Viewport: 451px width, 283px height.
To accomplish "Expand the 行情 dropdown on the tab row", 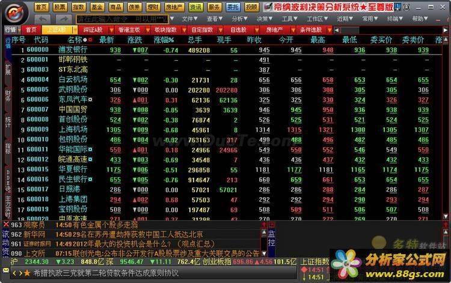I will click(19, 30).
